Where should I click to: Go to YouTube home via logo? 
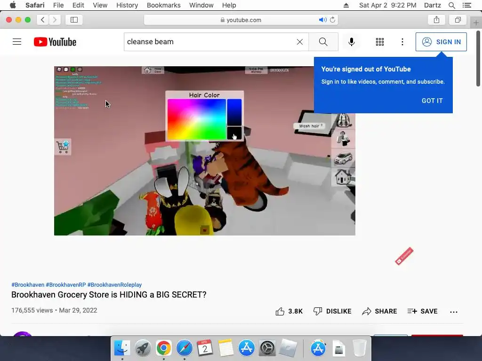(x=55, y=42)
